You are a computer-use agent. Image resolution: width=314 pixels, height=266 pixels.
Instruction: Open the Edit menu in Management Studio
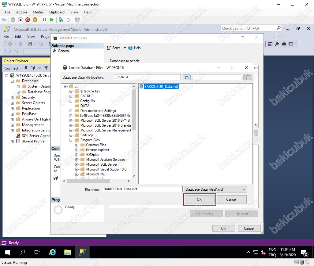(18, 37)
